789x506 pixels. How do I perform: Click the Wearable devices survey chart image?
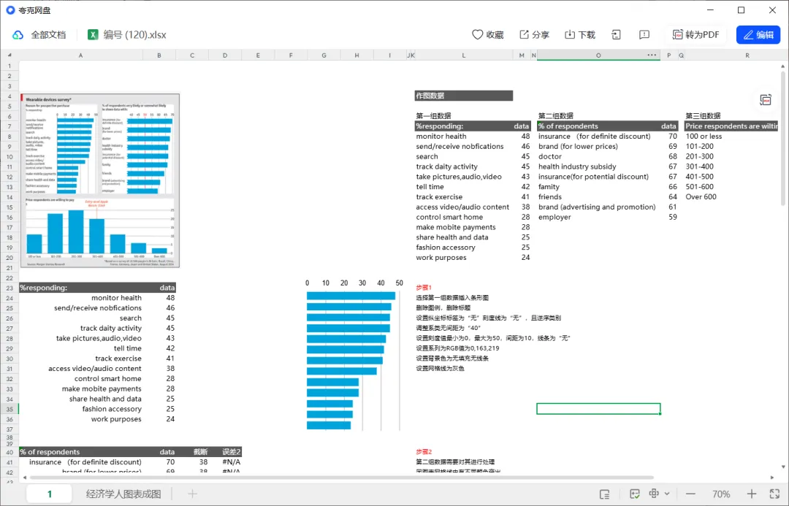(x=99, y=180)
